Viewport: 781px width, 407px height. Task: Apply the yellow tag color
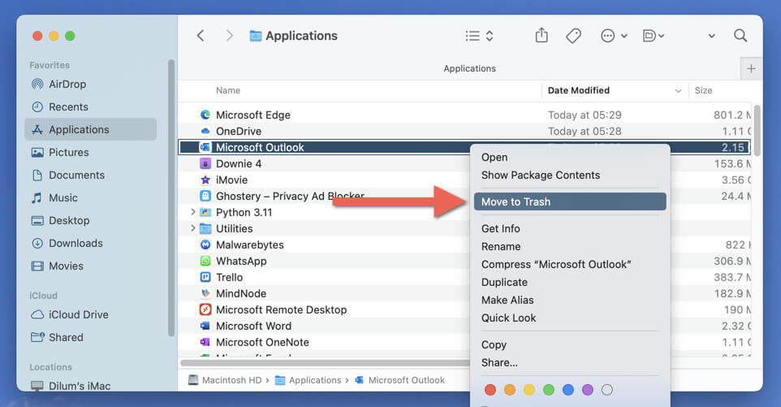coord(529,390)
